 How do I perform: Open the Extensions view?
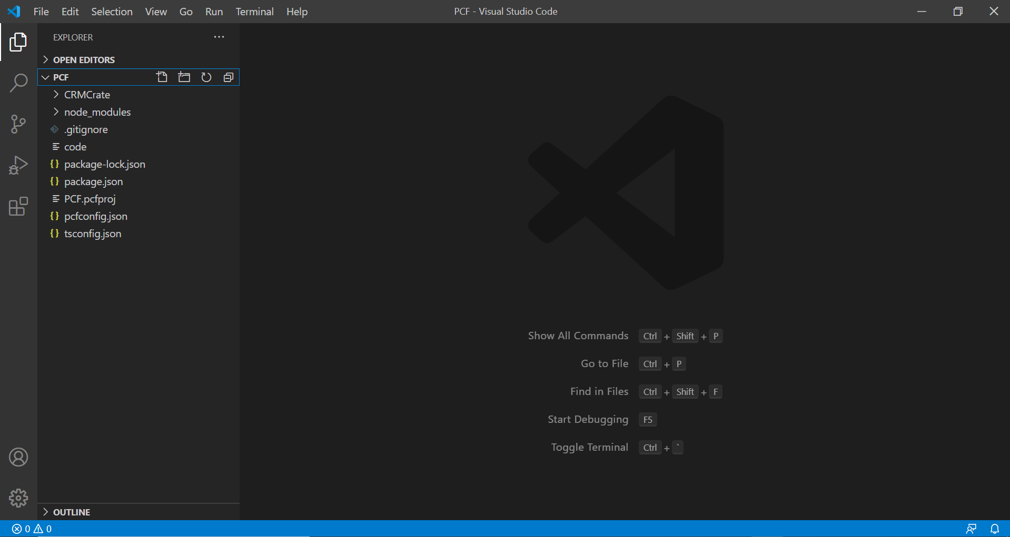coord(18,207)
